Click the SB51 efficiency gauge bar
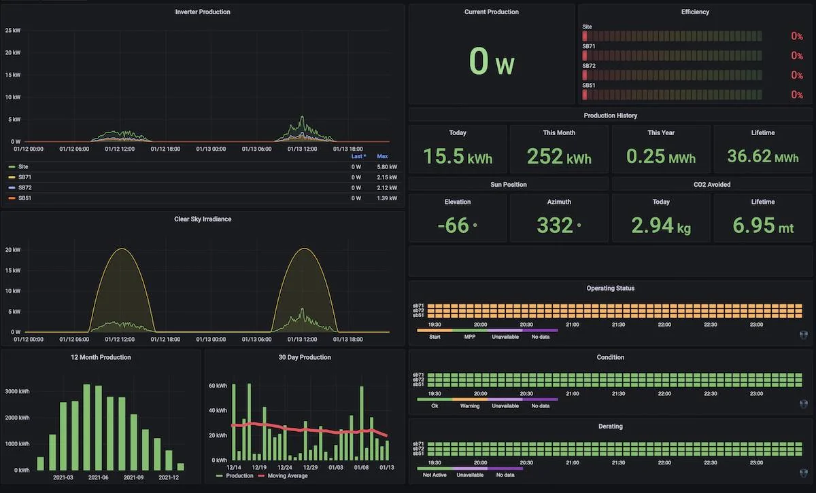 672,94
